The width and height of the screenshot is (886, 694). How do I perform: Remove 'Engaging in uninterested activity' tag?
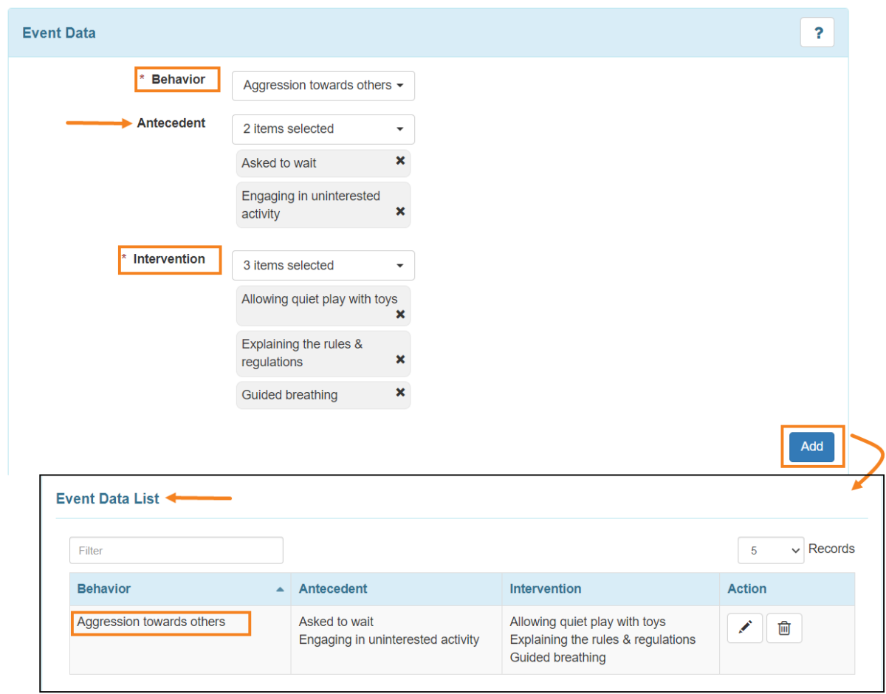[x=400, y=211]
